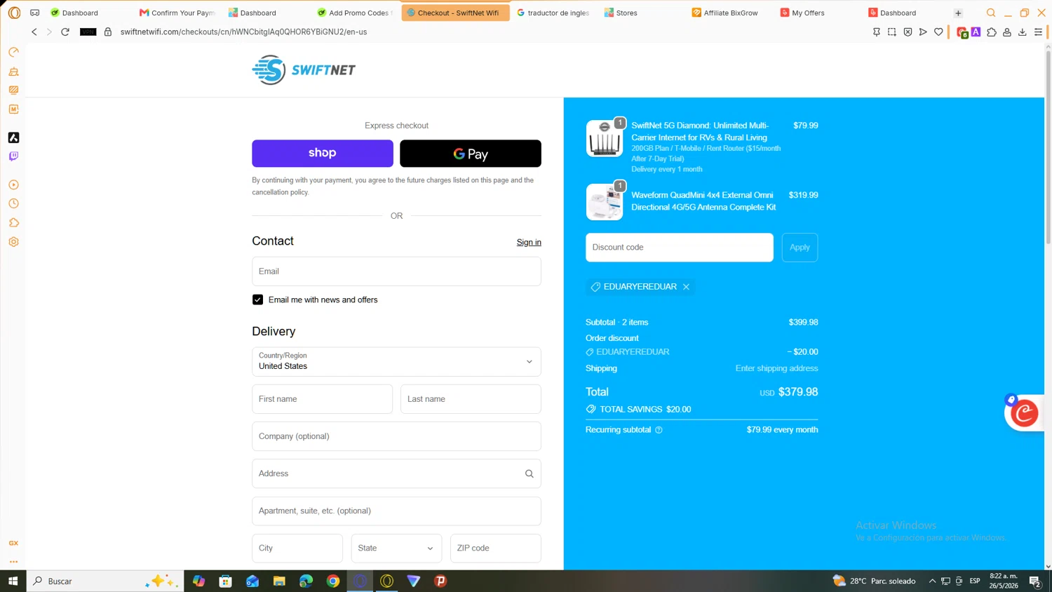Open the floating coupon widget icon
Viewport: 1052px width, 592px height.
[1024, 412]
